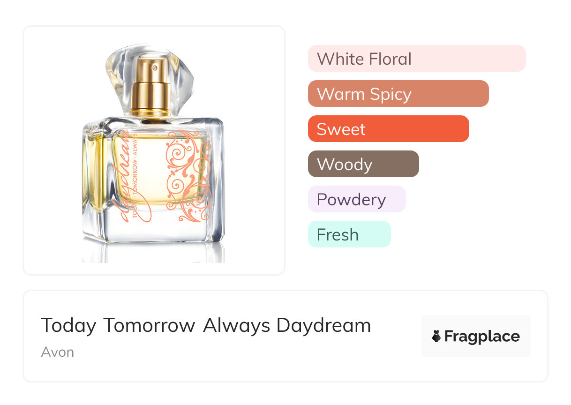
Task: Select the Powdery accord bar
Action: [x=357, y=199]
